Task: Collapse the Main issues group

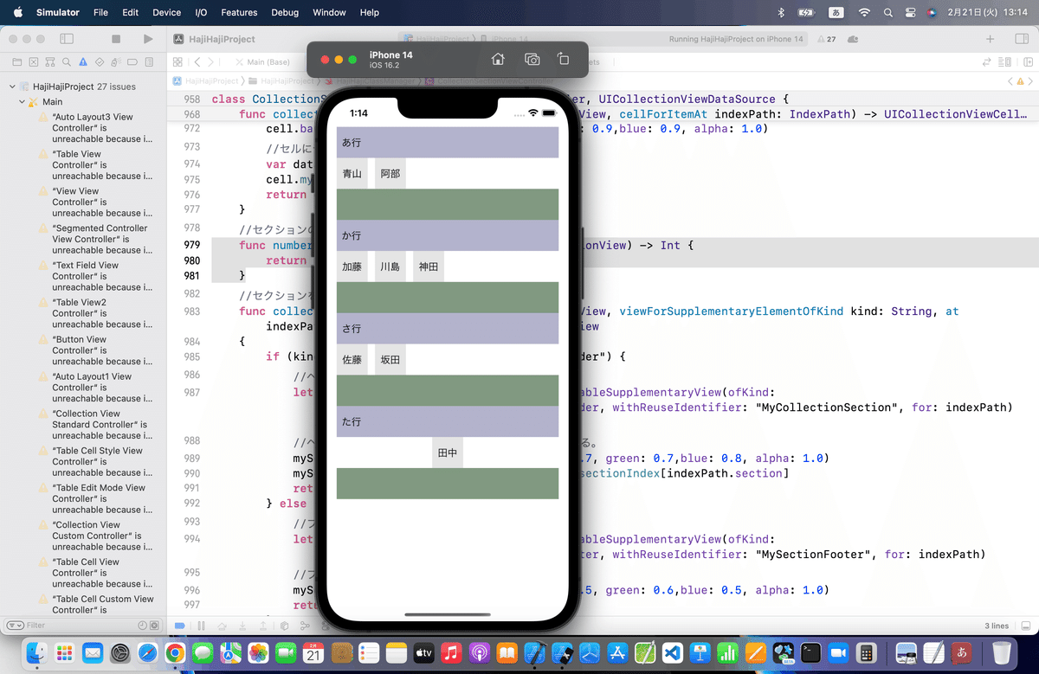Action: (x=22, y=102)
